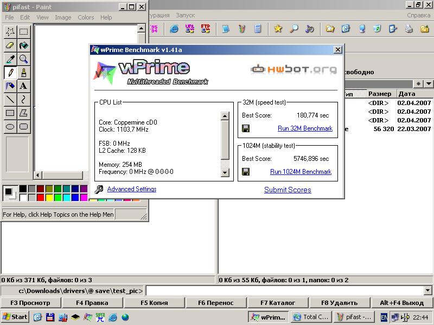Screen dimensions: 434x325
Task: Activate the Pick Color eyedropper tool
Action: click(10, 58)
